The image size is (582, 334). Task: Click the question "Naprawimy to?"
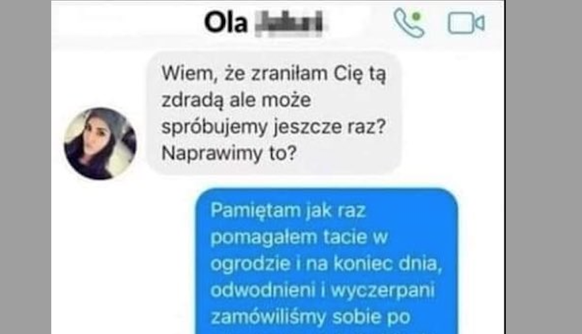tap(229, 153)
